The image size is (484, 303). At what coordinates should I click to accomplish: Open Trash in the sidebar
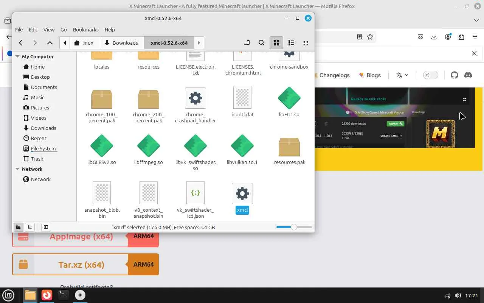(x=37, y=159)
